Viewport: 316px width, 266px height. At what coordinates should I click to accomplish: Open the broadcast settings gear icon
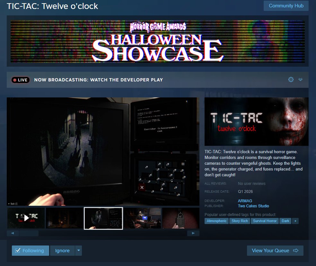point(291,79)
